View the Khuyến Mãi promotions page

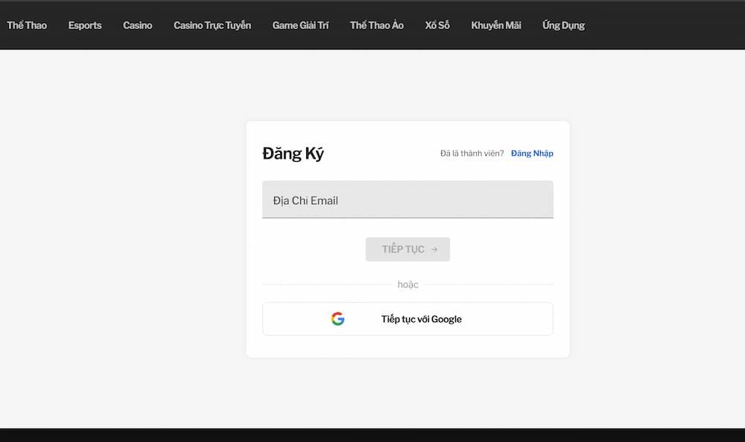(495, 25)
